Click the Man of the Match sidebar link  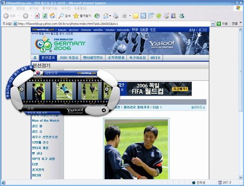tap(46, 120)
